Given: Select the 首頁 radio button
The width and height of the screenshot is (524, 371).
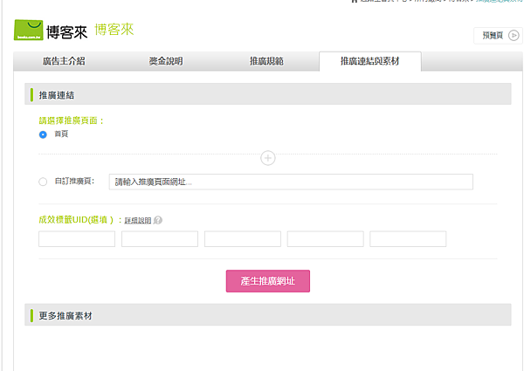Looking at the screenshot, I should [x=43, y=134].
